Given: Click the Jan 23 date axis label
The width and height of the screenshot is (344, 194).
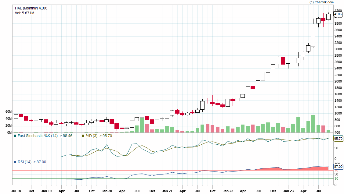Looking at the screenshot, I should 288,191.
